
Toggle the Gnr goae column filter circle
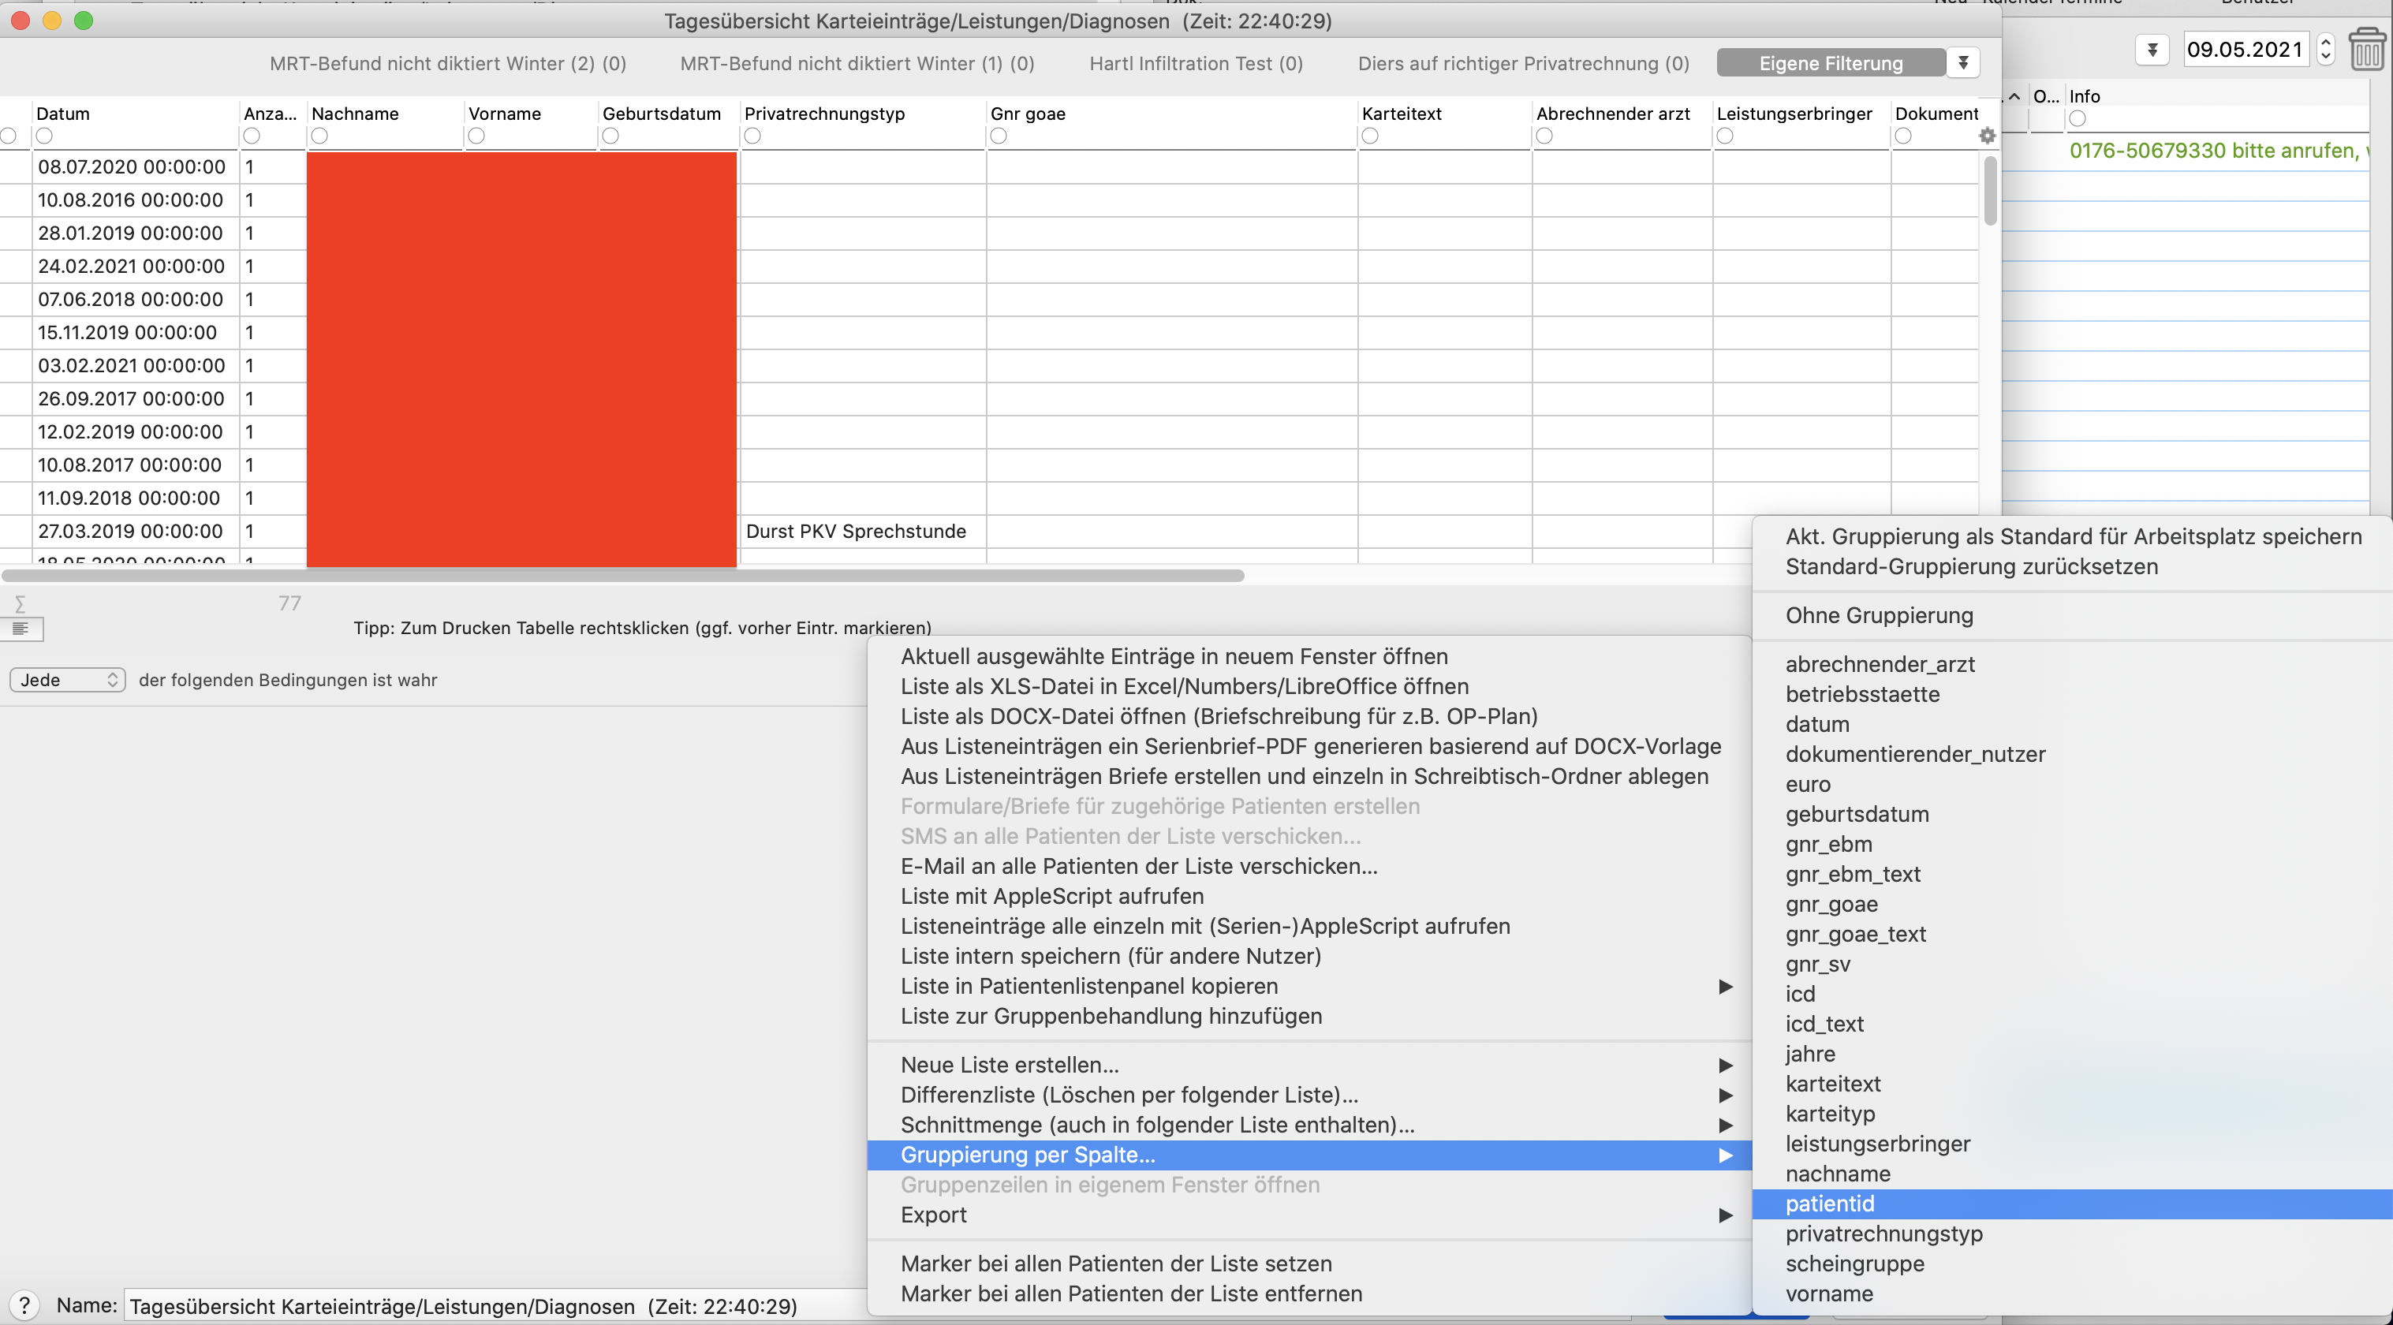999,136
